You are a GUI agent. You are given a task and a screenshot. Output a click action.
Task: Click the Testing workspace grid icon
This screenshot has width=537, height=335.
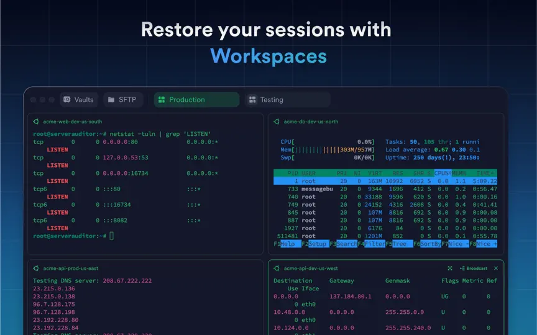252,99
